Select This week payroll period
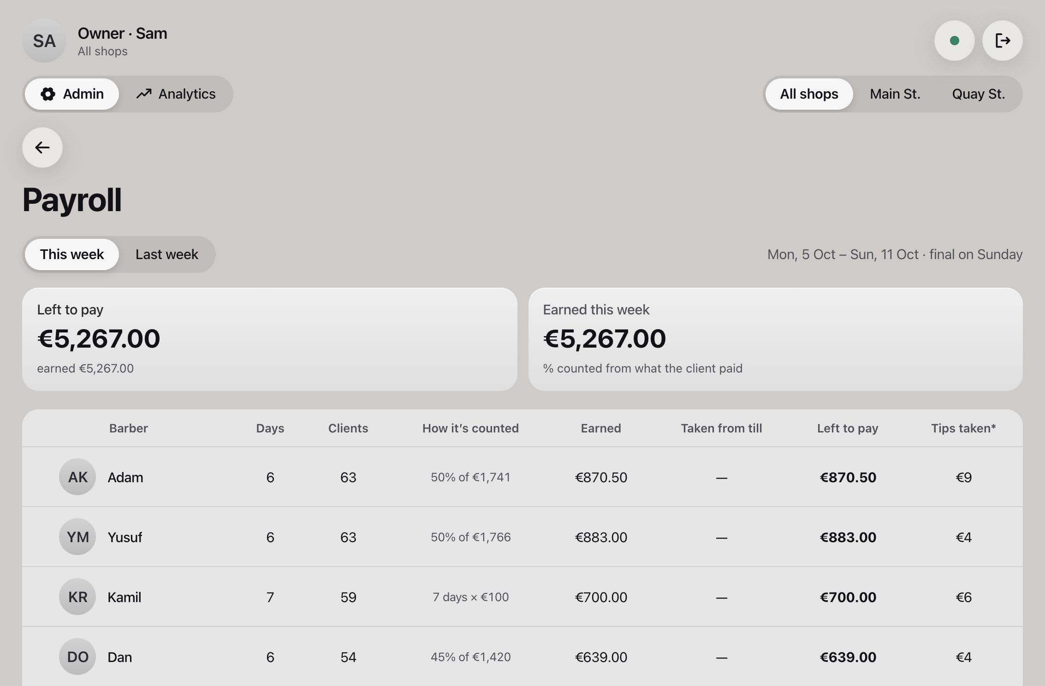The width and height of the screenshot is (1045, 686). [72, 254]
